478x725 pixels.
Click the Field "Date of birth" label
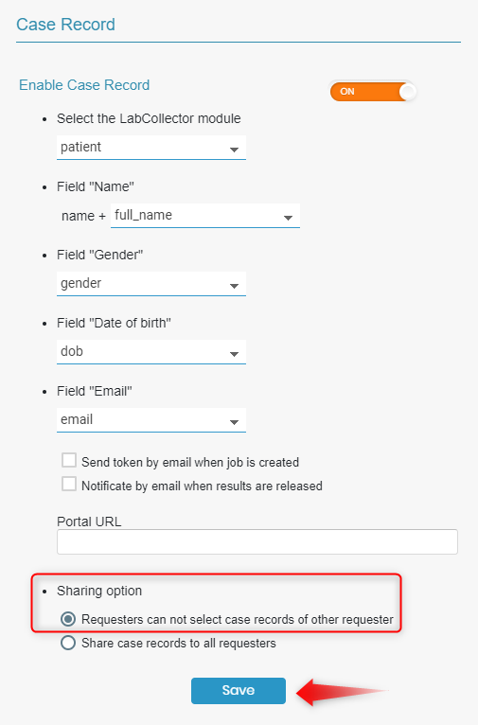(115, 323)
